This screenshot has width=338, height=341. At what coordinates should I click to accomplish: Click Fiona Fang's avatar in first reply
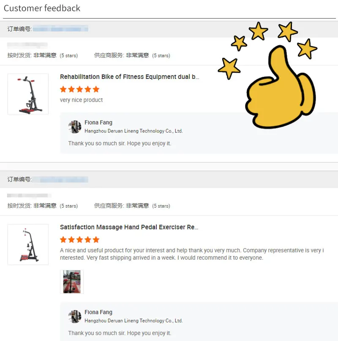pyautogui.click(x=75, y=127)
